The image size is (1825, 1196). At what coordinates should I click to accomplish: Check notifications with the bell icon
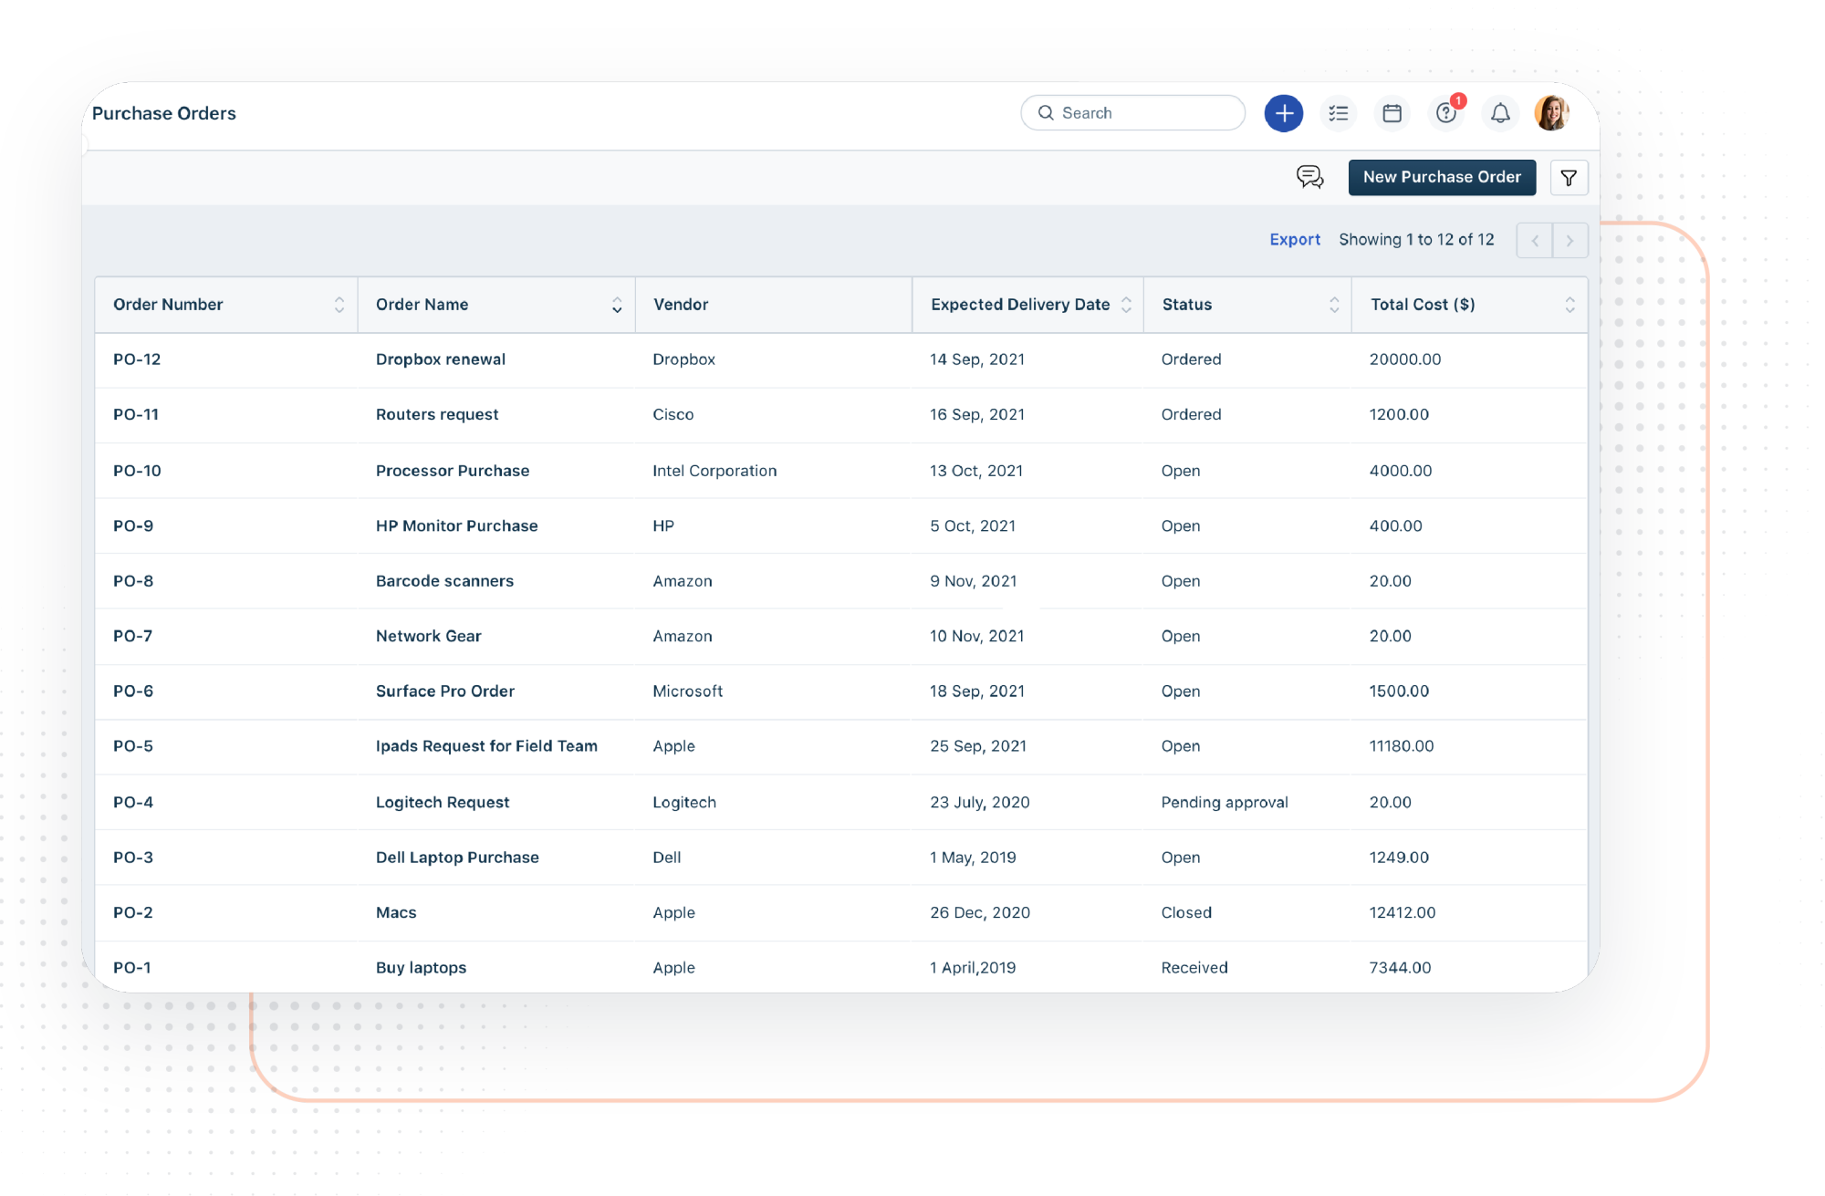pyautogui.click(x=1499, y=112)
